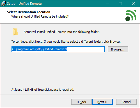Viewport: 140px width, 108px height.
Task: Go back with the < Back button
Action: [x=81, y=102]
